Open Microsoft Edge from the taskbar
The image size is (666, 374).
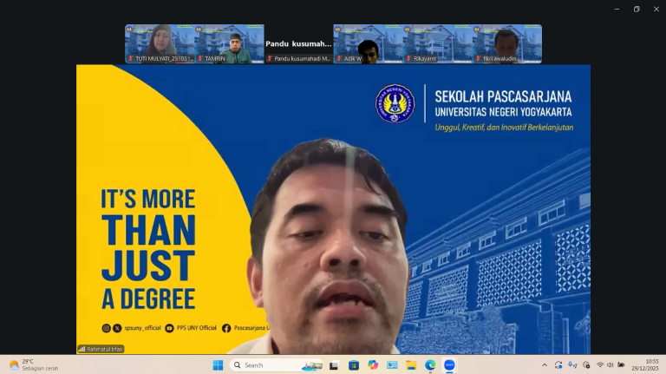point(430,365)
